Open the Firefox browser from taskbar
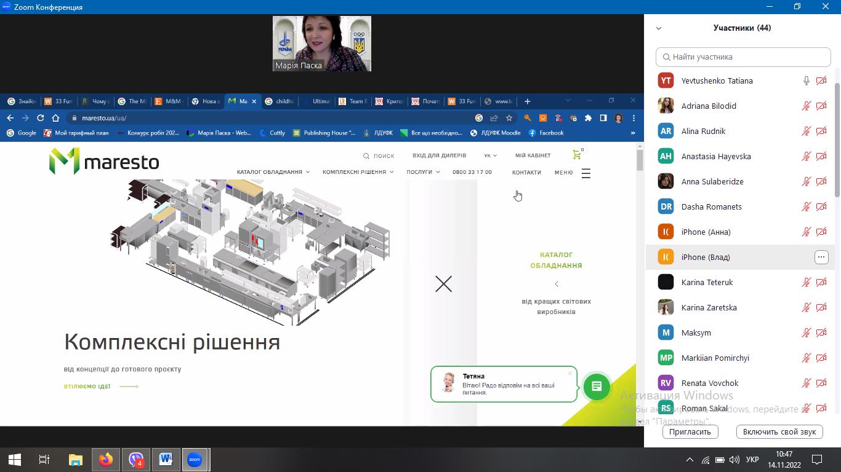Screen dimensions: 841x472 coord(106,459)
